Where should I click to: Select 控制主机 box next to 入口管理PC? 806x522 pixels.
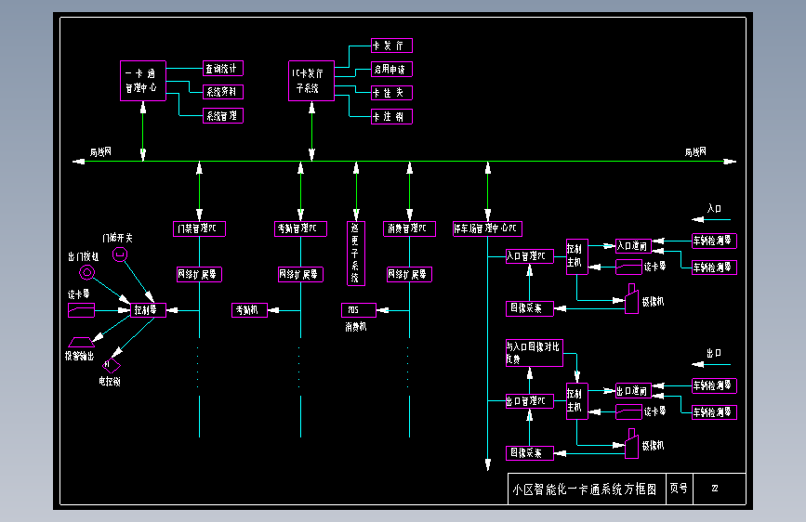tap(577, 257)
